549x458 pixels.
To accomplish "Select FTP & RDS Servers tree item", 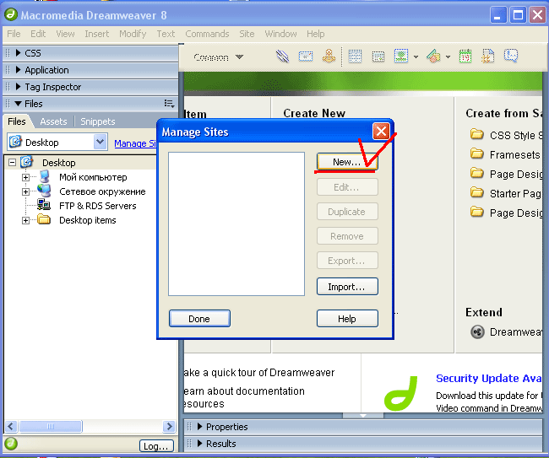I will [x=98, y=206].
